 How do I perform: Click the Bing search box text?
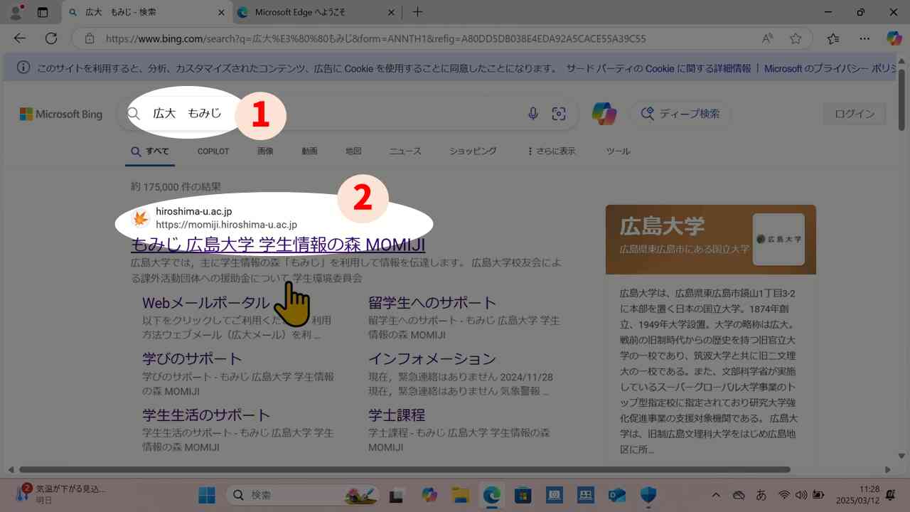(x=187, y=113)
